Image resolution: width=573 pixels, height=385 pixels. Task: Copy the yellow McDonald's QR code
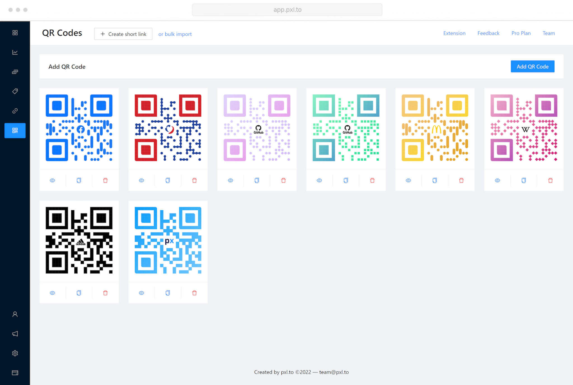tap(435, 180)
